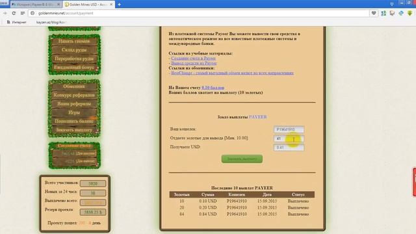Viewport: 416px width, 234px height.
Task: Click the Всего участников value 5920
Action: (x=93, y=183)
